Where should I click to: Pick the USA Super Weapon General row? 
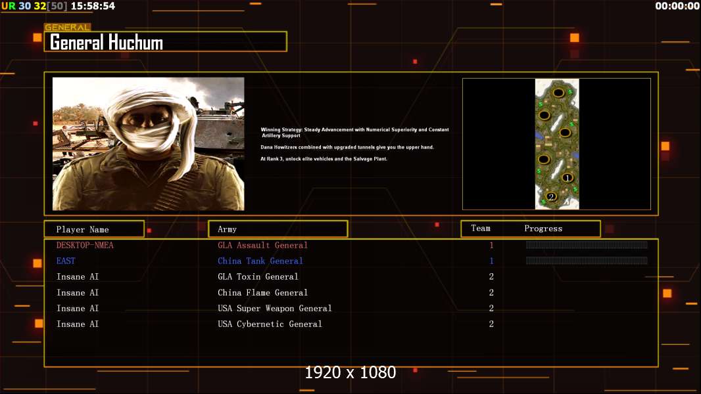pyautogui.click(x=274, y=309)
